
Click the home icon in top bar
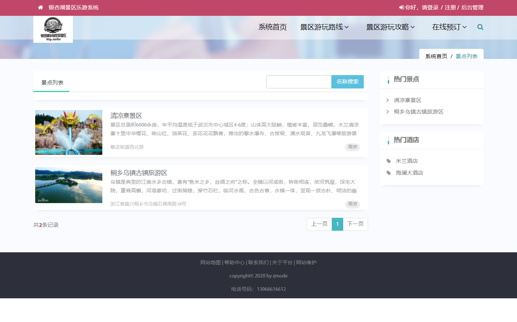pyautogui.click(x=41, y=8)
